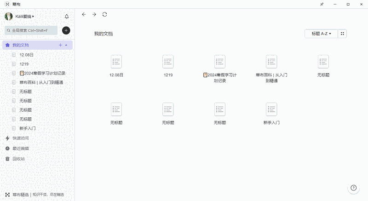
Task: Open the notifications bell
Action: 67,17
